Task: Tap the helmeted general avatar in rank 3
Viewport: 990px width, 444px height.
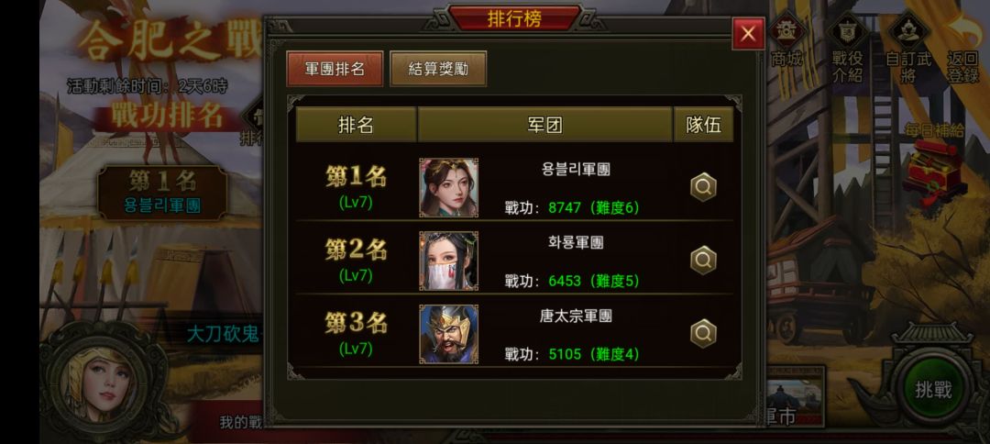Action: click(x=449, y=334)
